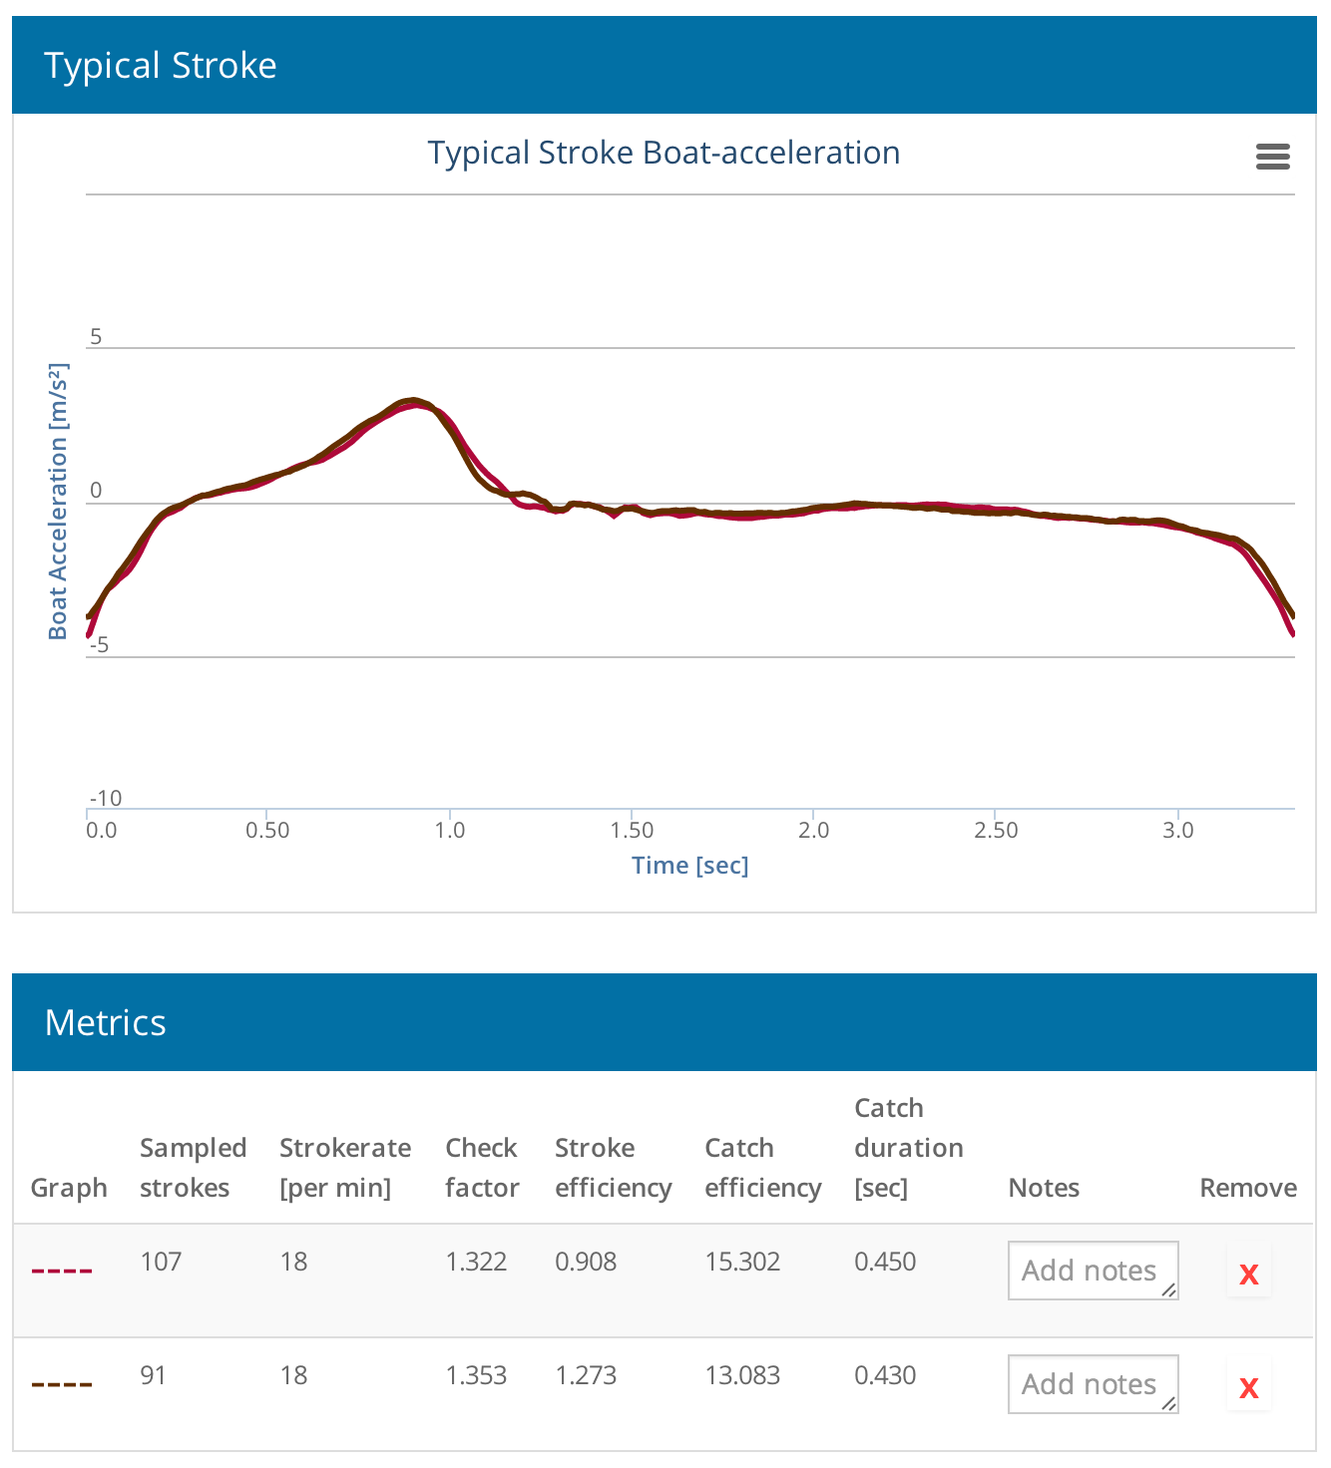Viewport: 1331px width, 1468px height.
Task: Click the Boat Acceleration y-axis label
Action: point(58,502)
